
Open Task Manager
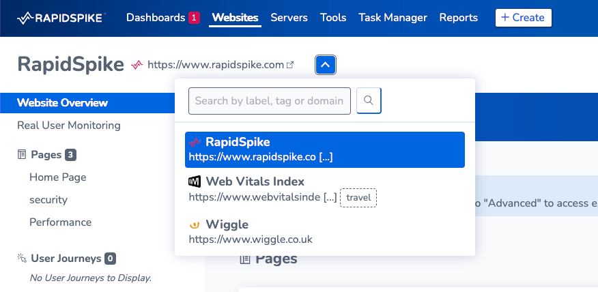(x=393, y=18)
